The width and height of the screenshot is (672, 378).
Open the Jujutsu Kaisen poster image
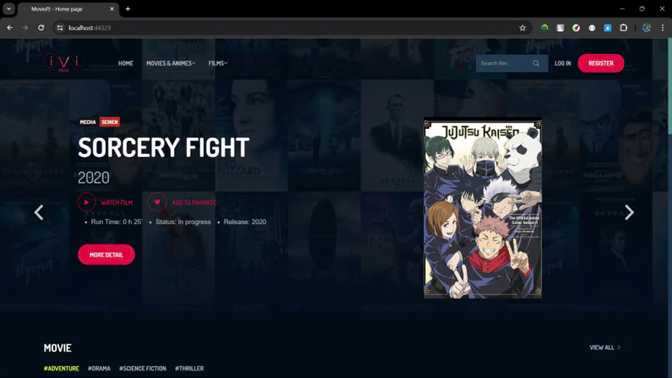tap(483, 209)
